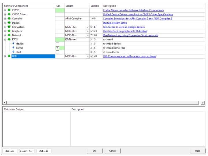The image size is (208, 156).
Task: Click the green diamond icon beside CMSIS
Action: (9, 10)
